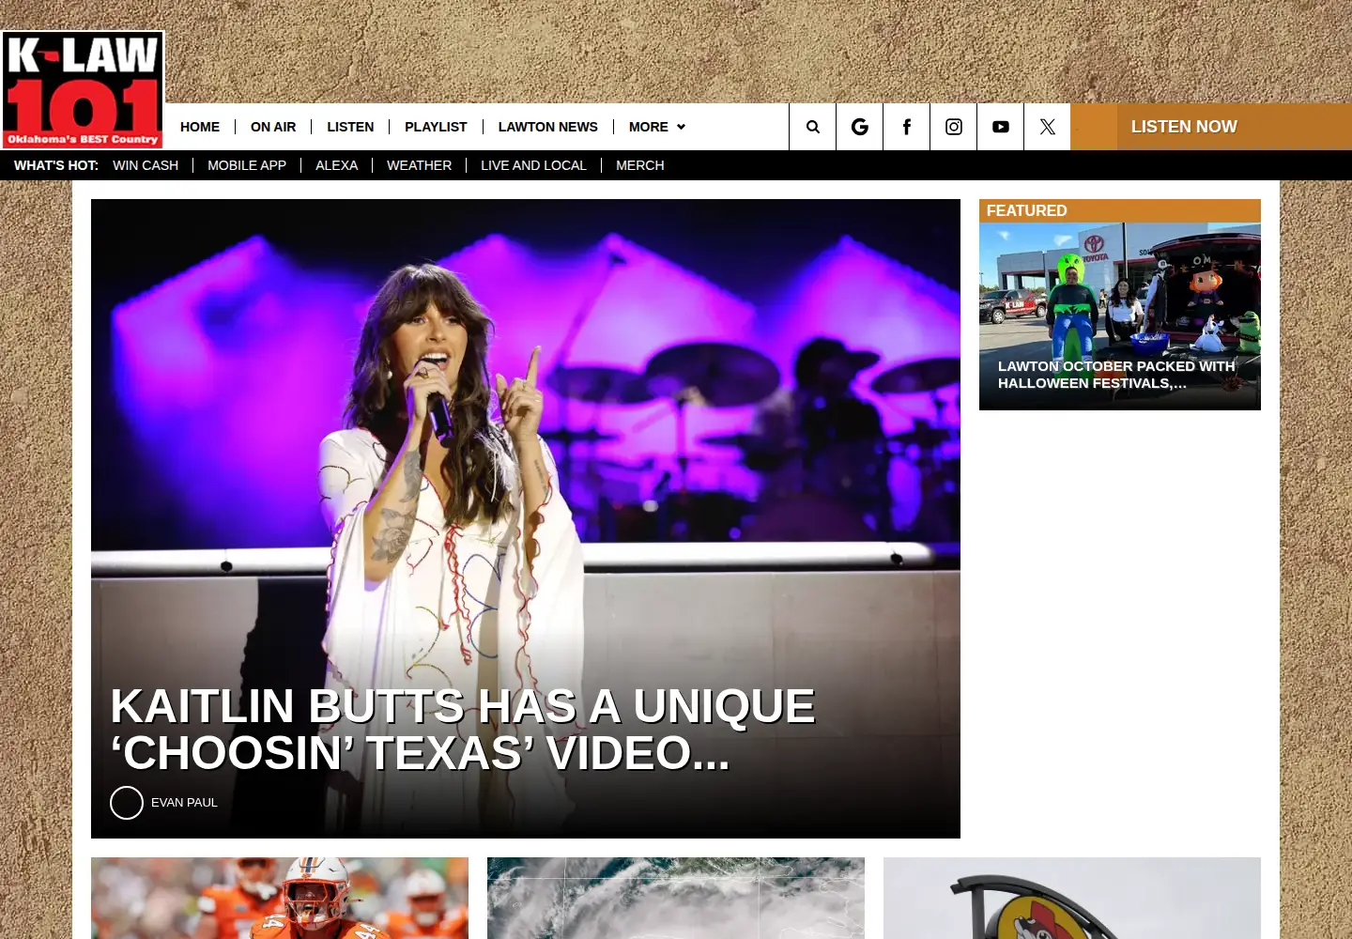This screenshot has height=939, width=1352.
Task: Go to the Home menu item
Action: pyautogui.click(x=200, y=127)
